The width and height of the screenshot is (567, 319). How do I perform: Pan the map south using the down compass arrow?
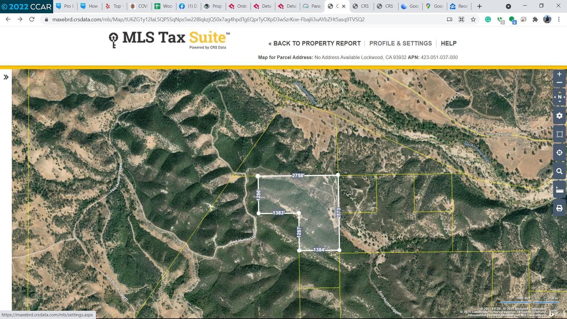coord(559,102)
